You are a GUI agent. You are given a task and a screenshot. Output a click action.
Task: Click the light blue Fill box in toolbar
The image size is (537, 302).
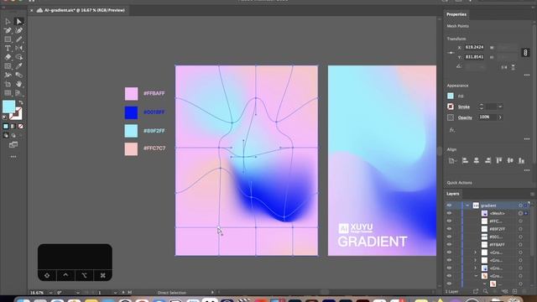click(x=8, y=107)
